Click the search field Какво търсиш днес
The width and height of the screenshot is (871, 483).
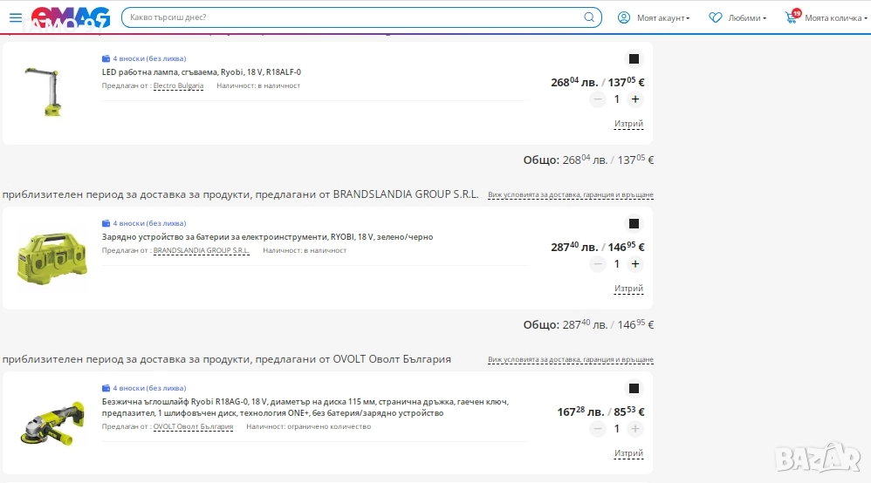coord(349,17)
